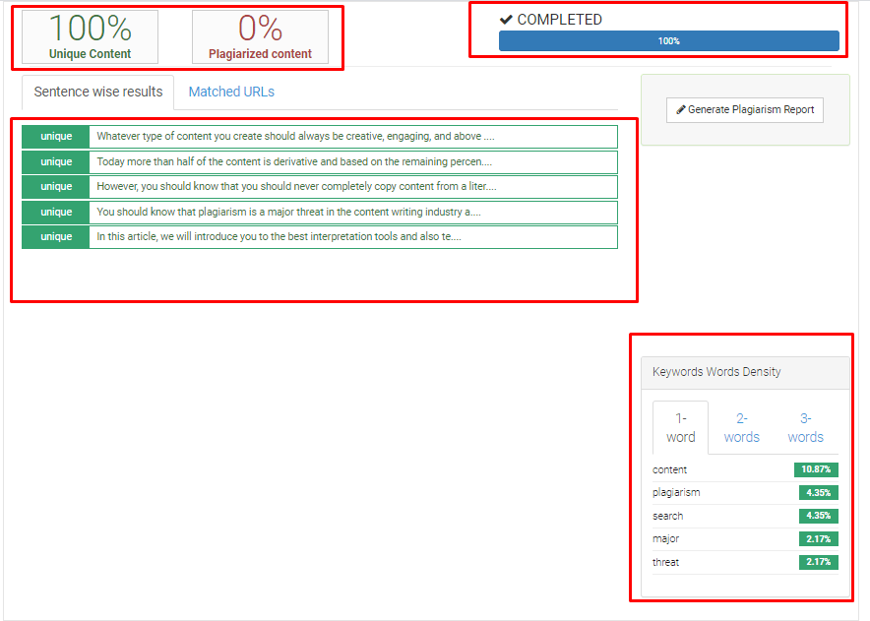Click the 2.17% density badge for major
The image size is (870, 621).
point(819,539)
